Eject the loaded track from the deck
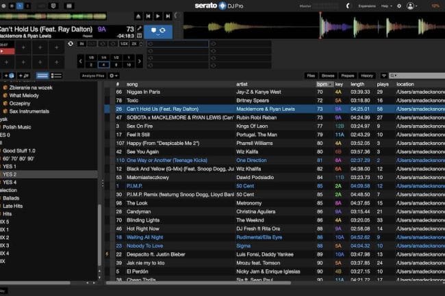The image size is (445, 296). [x=138, y=16]
